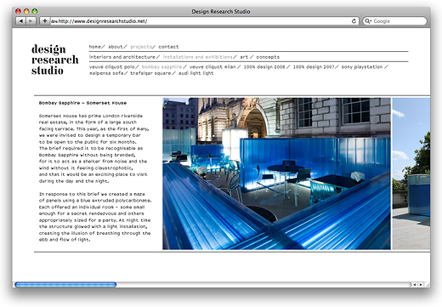Click the scrollbar left arrow button
This screenshot has height=307, width=442.
[x=414, y=284]
